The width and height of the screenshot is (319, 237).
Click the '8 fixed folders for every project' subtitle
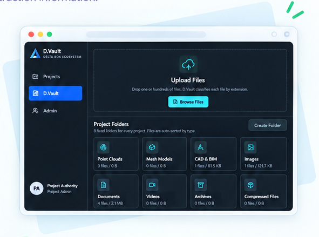click(145, 131)
